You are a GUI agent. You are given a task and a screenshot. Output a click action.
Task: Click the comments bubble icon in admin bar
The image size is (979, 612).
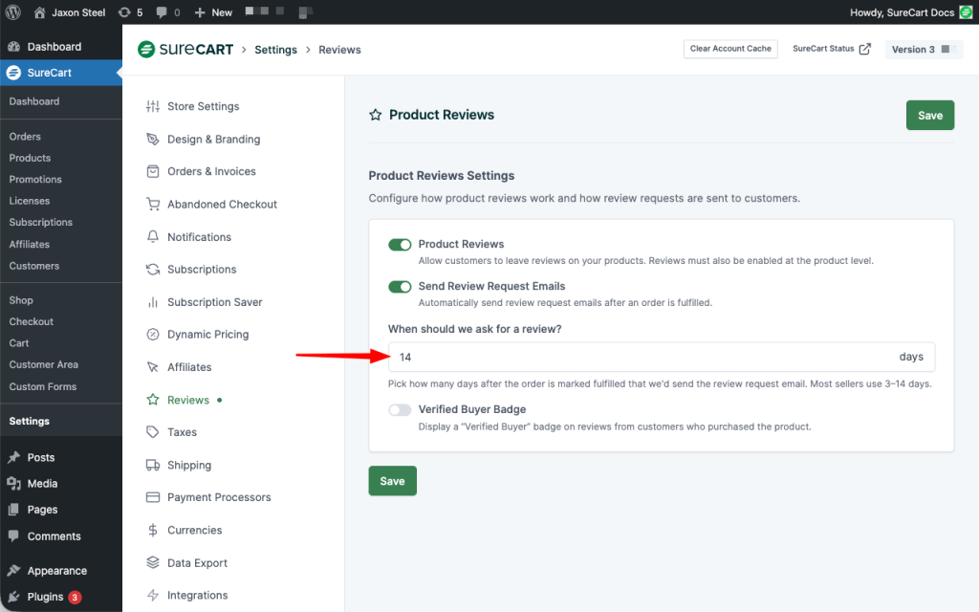pyautogui.click(x=162, y=12)
